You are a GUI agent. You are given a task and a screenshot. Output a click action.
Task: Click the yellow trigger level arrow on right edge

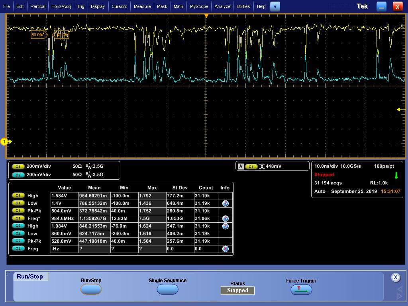pyautogui.click(x=399, y=110)
